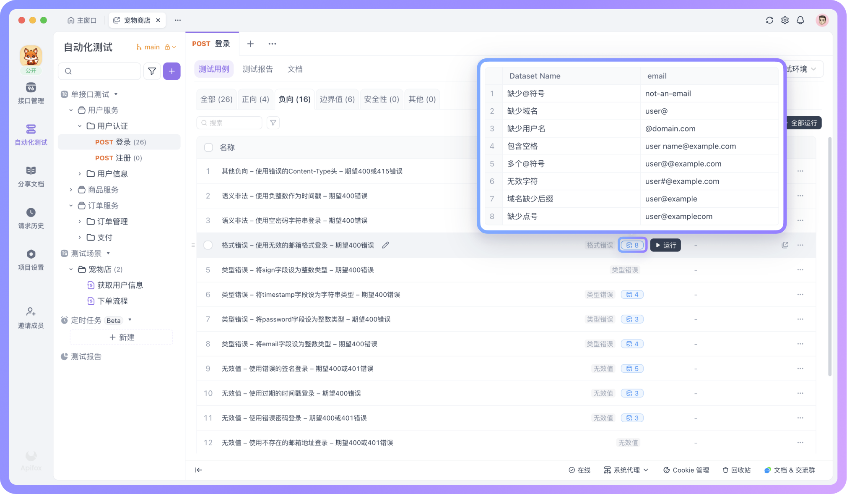Toggle the select-all checkbox in the table header
The height and width of the screenshot is (494, 847).
click(208, 147)
